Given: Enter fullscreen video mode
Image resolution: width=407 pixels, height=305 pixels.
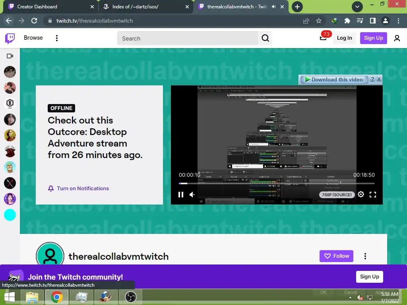Looking at the screenshot, I should pos(373,195).
